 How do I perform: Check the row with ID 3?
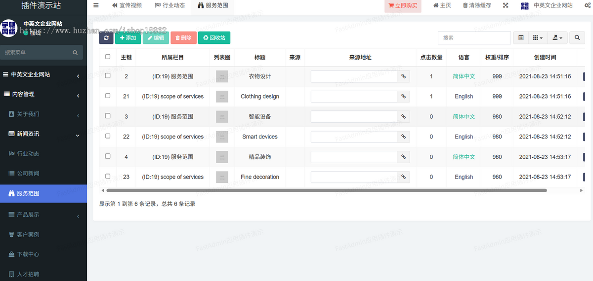tap(108, 116)
